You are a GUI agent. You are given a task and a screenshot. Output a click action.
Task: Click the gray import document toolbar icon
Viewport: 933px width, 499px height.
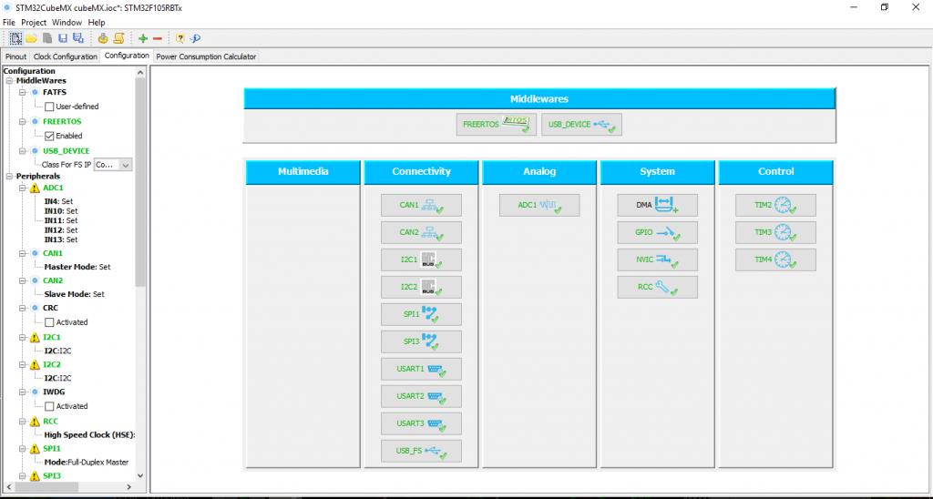point(47,38)
